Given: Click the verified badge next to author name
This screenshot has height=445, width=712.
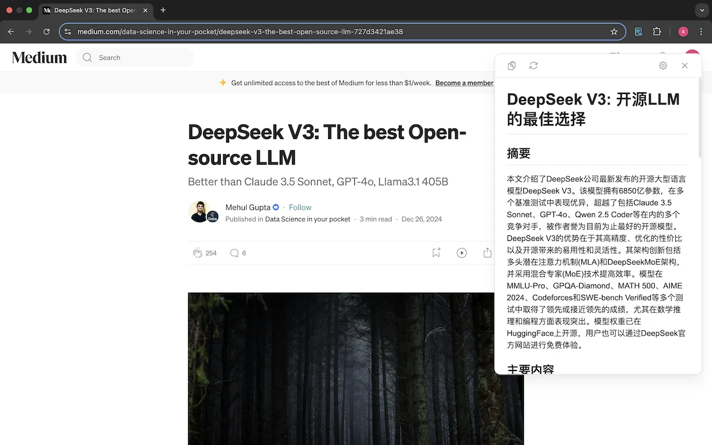Looking at the screenshot, I should (x=276, y=207).
